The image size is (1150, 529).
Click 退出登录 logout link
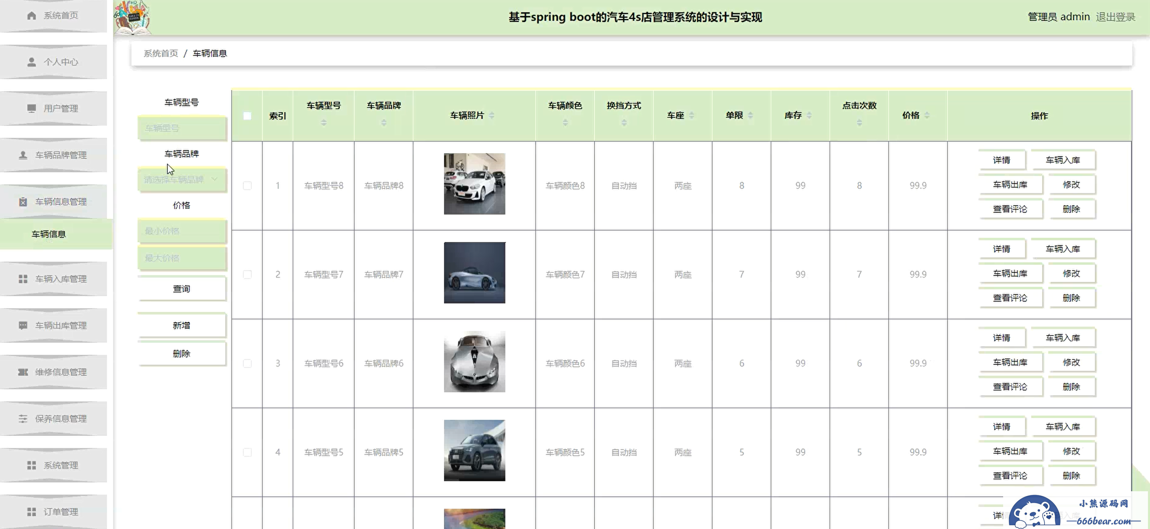(x=1115, y=17)
